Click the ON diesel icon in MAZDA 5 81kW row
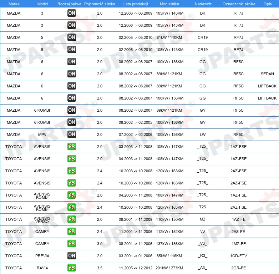 tap(72, 37)
